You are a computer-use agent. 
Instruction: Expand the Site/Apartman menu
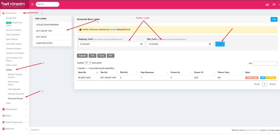[x=26, y=109]
